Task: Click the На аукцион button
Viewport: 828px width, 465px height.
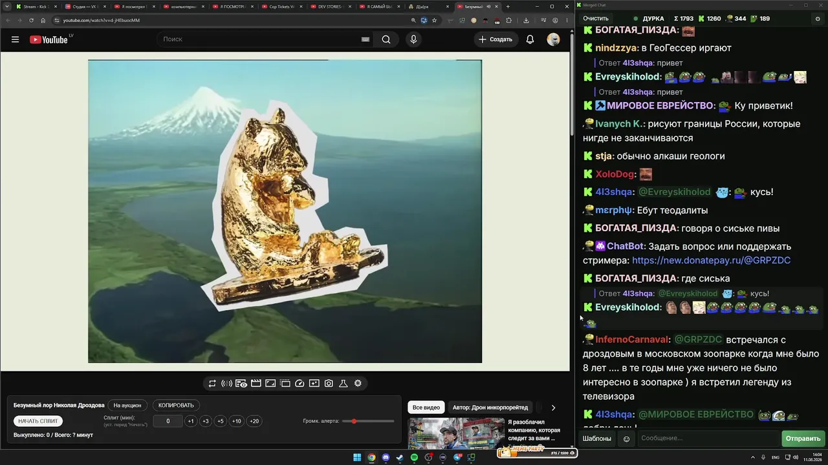Action: coord(127,406)
